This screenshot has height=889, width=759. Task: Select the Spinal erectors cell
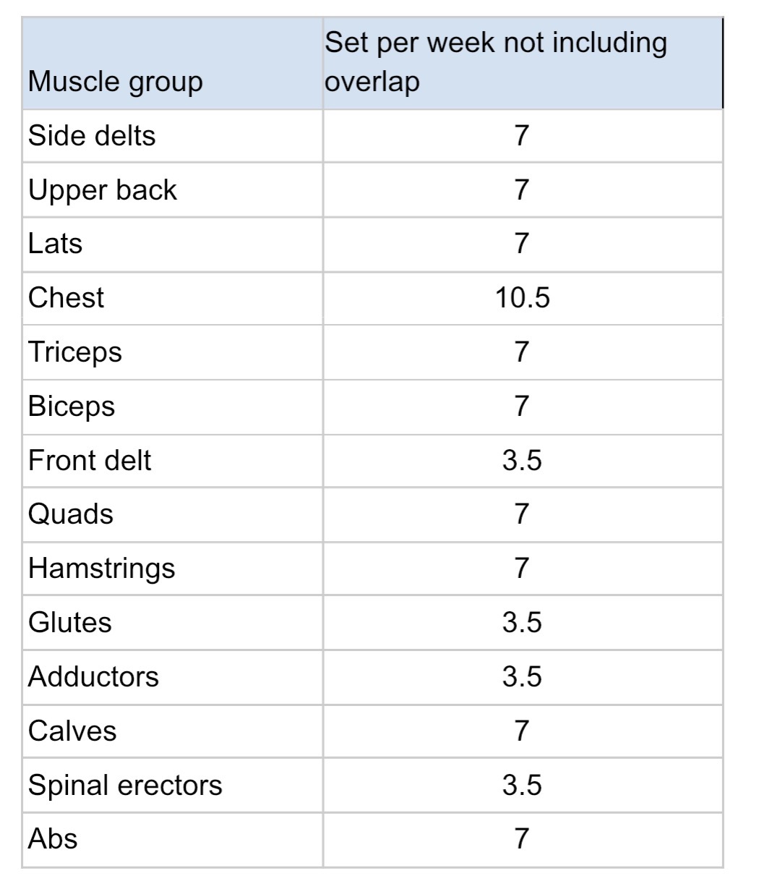coord(125,785)
